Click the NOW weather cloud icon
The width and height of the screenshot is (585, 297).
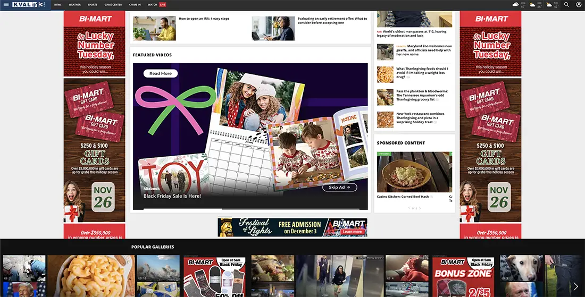[x=516, y=4]
